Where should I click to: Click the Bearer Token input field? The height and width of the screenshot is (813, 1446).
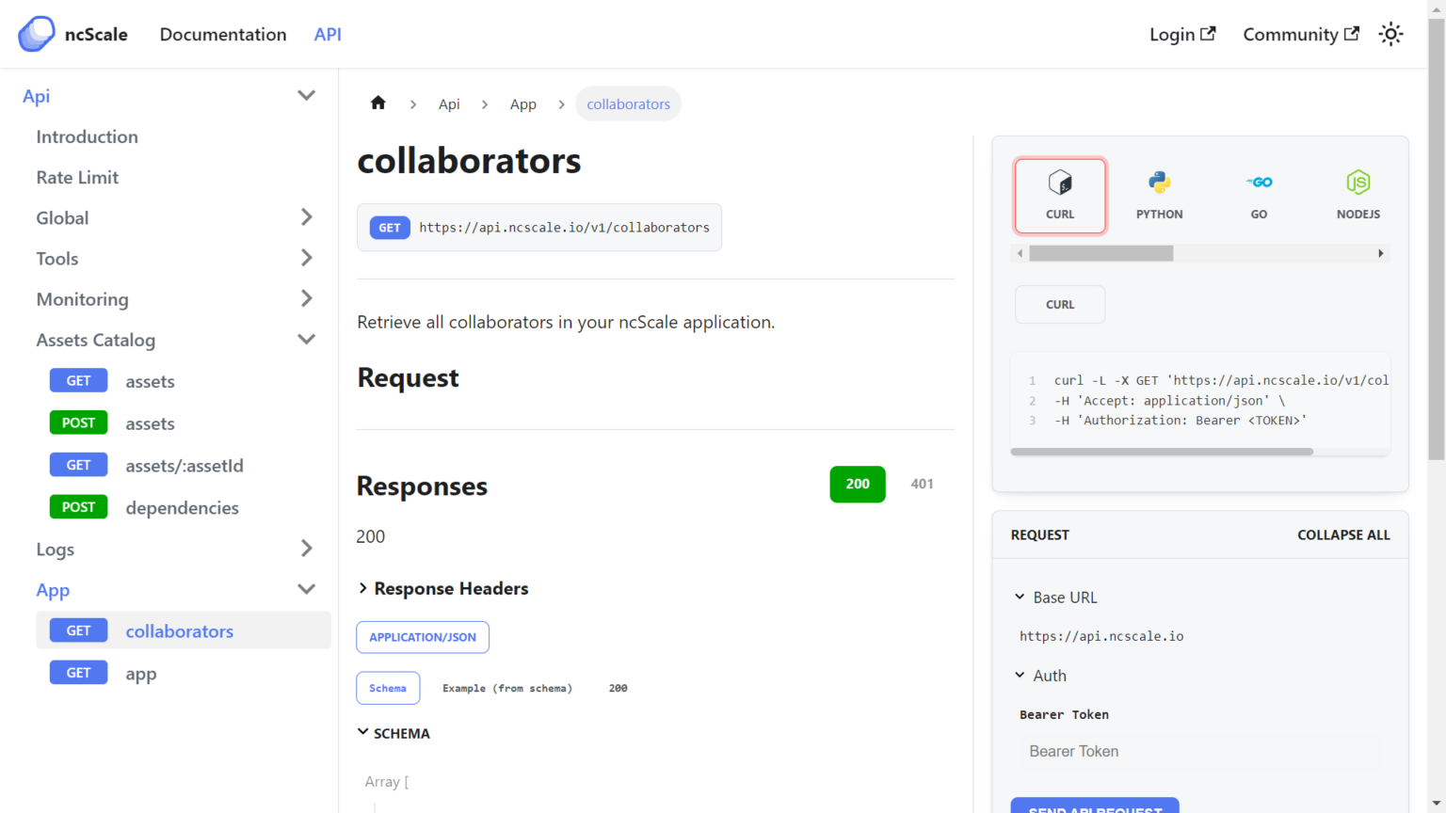(1200, 751)
